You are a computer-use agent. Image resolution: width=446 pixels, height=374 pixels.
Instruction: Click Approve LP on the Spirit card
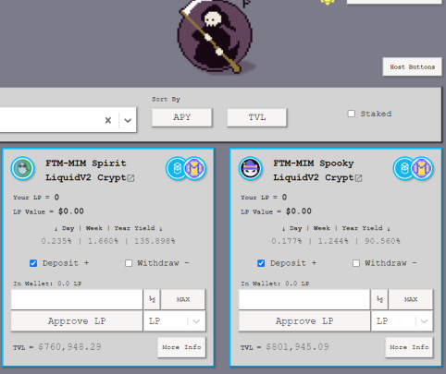(x=77, y=321)
